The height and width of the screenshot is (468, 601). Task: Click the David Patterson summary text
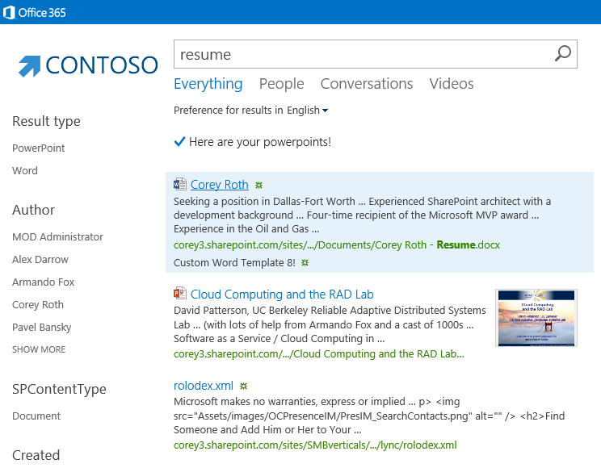click(x=330, y=324)
